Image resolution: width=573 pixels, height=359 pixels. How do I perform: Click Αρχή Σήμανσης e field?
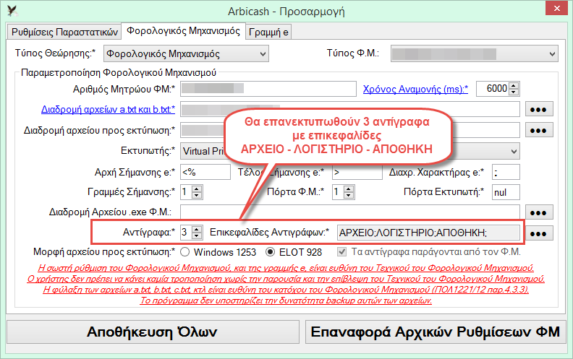pos(205,172)
